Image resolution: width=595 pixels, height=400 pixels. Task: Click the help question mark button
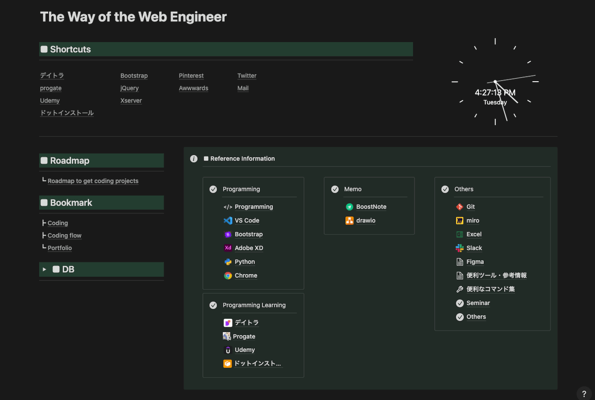pos(584,394)
